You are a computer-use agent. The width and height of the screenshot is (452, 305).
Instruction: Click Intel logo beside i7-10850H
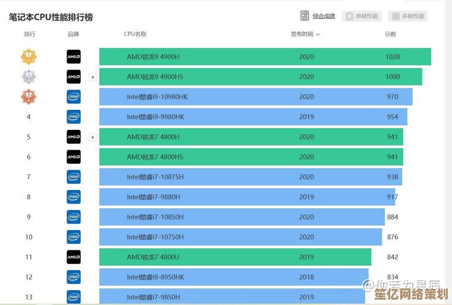(x=74, y=217)
